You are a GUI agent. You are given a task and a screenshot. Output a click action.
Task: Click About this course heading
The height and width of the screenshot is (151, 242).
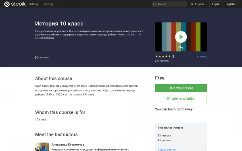click(x=54, y=79)
